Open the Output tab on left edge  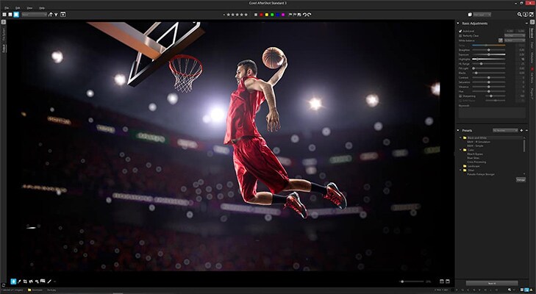[4, 49]
